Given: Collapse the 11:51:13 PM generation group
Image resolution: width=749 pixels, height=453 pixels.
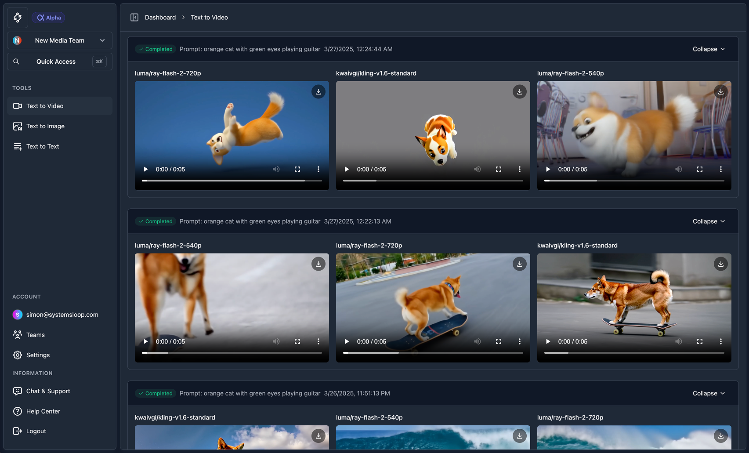Looking at the screenshot, I should (x=708, y=393).
